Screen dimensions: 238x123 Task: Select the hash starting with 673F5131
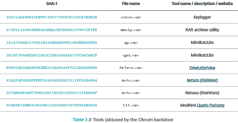(x=52, y=30)
